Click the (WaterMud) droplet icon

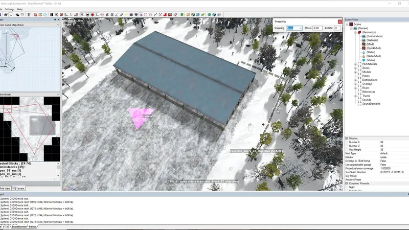[x=363, y=56]
